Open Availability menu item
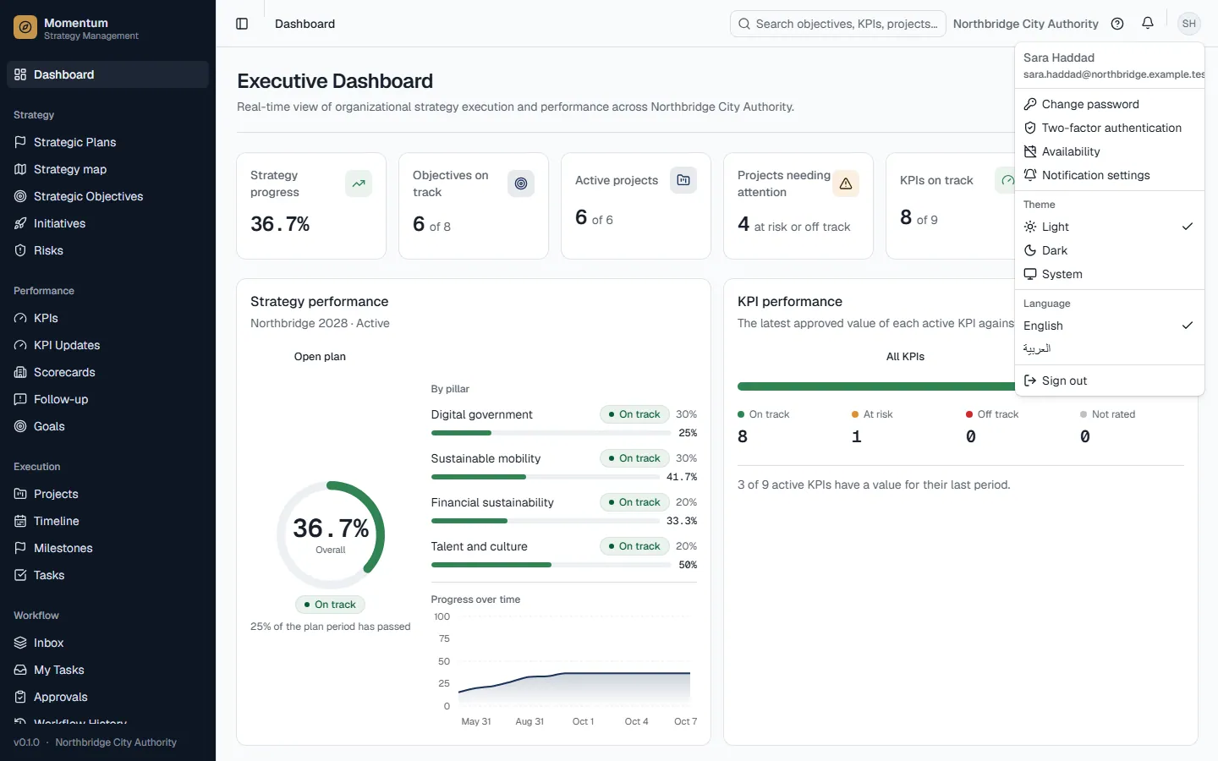This screenshot has width=1218, height=761. [1109, 151]
